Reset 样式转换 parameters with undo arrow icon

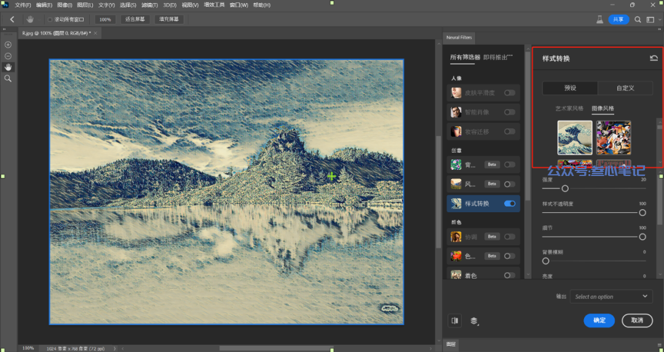pyautogui.click(x=654, y=58)
